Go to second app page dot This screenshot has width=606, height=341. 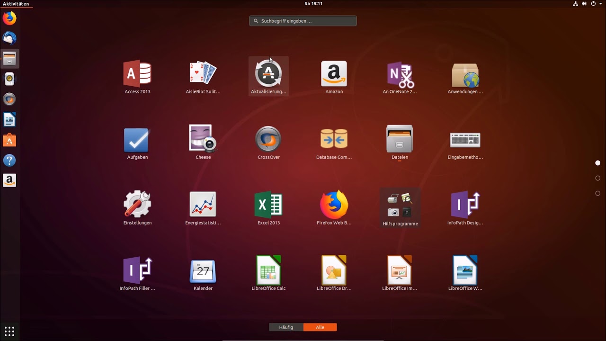tap(597, 178)
